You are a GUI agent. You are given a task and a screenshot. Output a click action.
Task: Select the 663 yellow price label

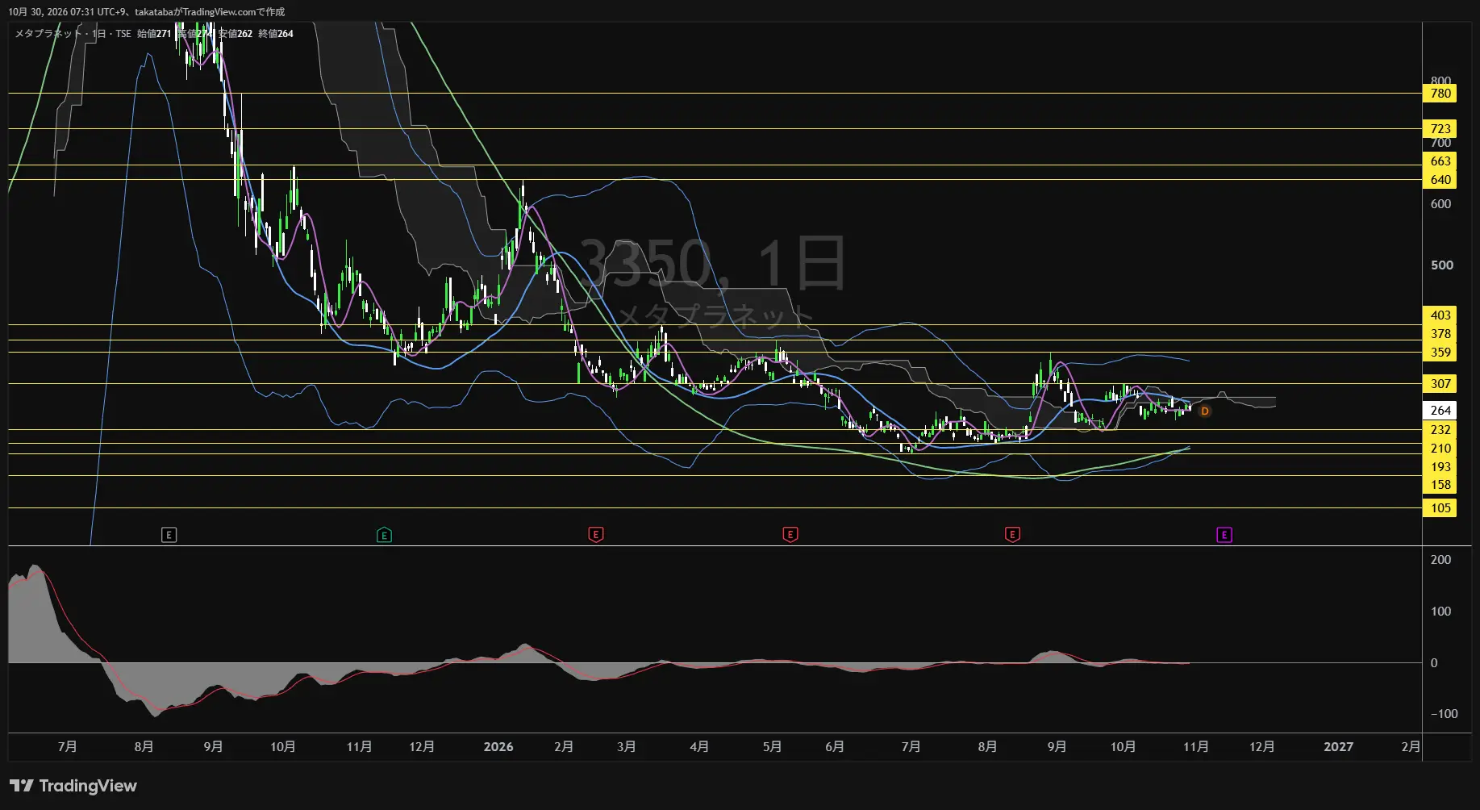[1440, 161]
